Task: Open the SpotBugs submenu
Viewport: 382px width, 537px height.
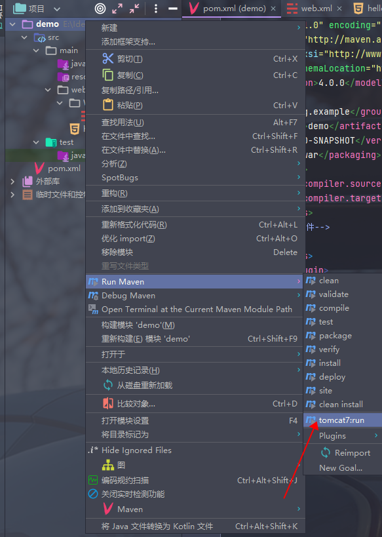Action: click(195, 178)
